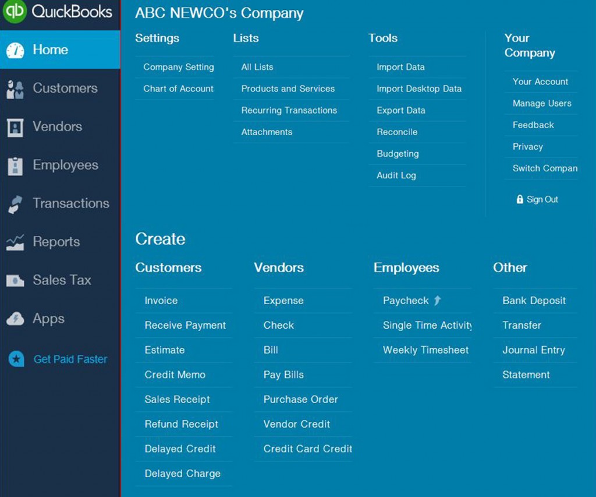Create a new Bill
This screenshot has width=596, height=497.
(x=271, y=350)
